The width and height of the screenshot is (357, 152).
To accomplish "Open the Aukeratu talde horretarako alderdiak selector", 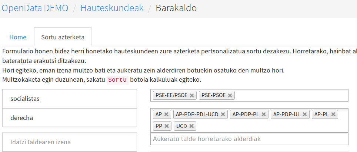I will (249, 139).
